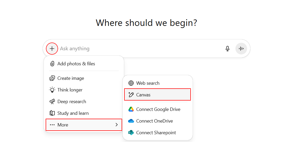Image resolution: width=293 pixels, height=142 pixels.
Task: Click the microphone dictation icon
Action: (227, 48)
